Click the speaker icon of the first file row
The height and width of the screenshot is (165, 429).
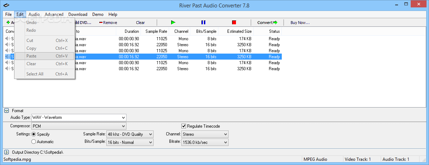pyautogui.click(x=8, y=39)
